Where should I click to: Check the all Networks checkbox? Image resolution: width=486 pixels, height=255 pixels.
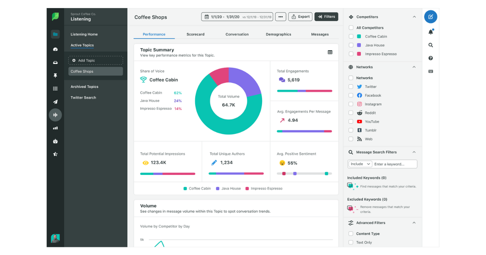[351, 78]
